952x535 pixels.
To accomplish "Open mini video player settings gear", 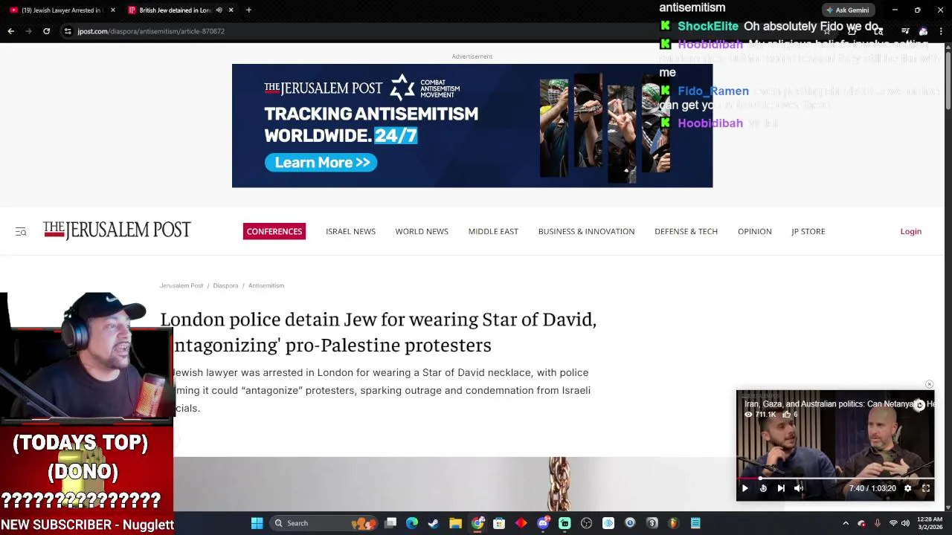I will tap(907, 488).
